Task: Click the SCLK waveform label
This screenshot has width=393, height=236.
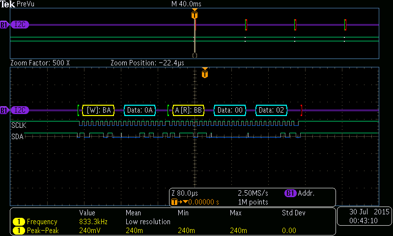Action: (x=19, y=125)
